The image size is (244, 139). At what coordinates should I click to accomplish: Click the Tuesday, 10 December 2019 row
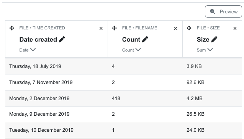click(x=124, y=130)
